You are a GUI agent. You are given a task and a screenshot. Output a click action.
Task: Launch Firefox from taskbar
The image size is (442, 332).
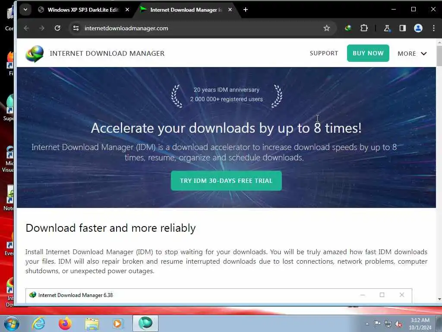pos(65,323)
